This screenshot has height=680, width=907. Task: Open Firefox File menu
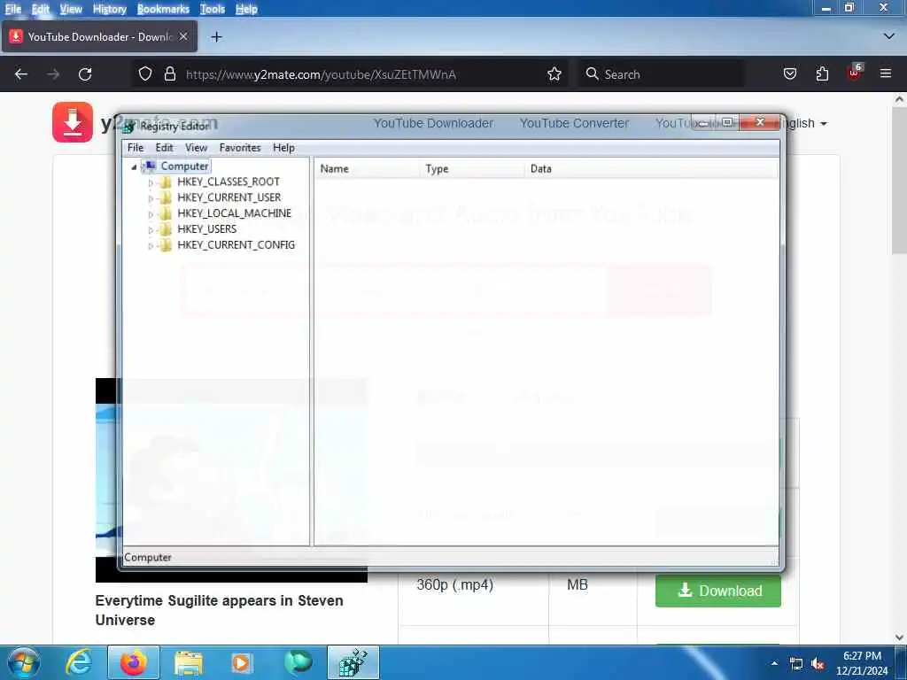click(x=12, y=9)
